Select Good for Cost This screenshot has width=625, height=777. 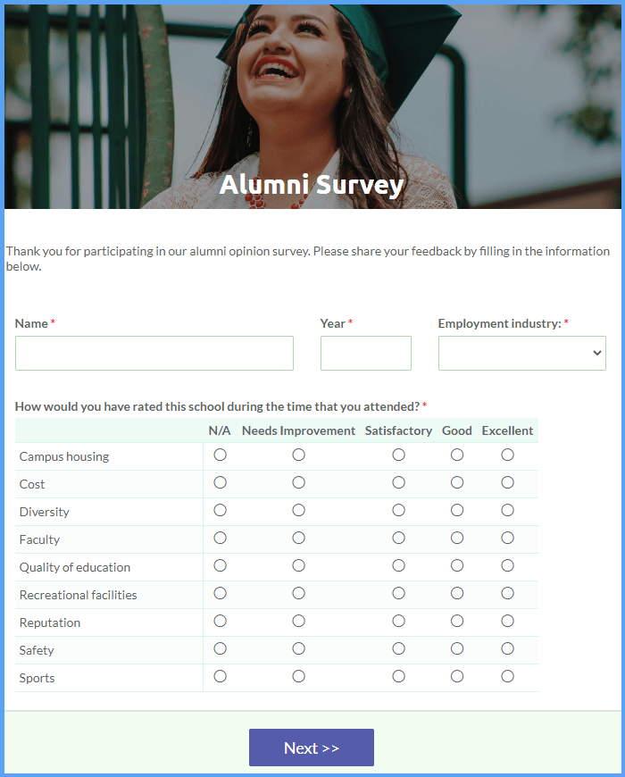pos(456,482)
